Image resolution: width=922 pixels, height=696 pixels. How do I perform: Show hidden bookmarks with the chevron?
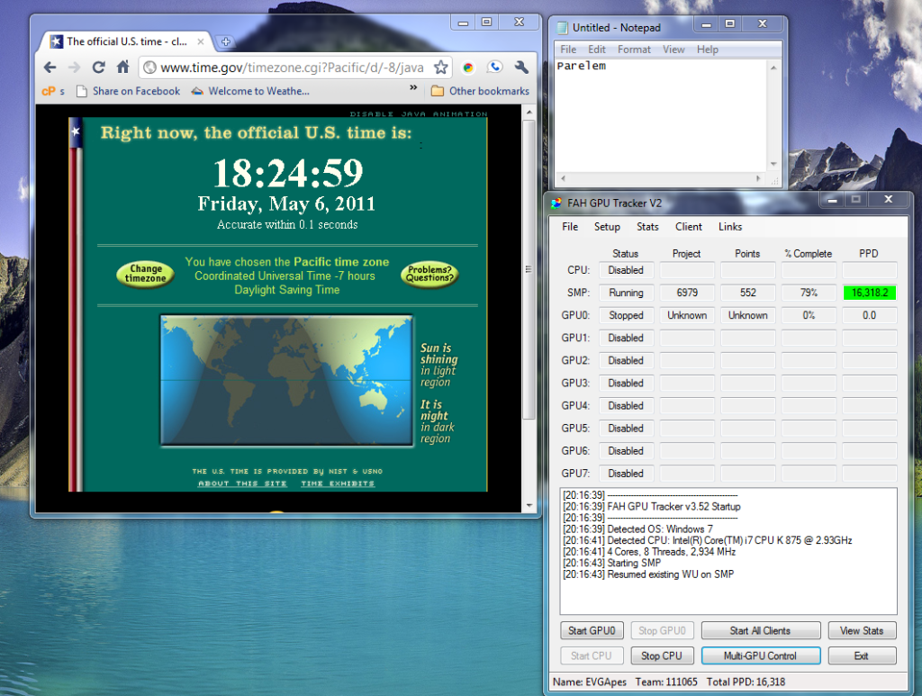tap(413, 89)
